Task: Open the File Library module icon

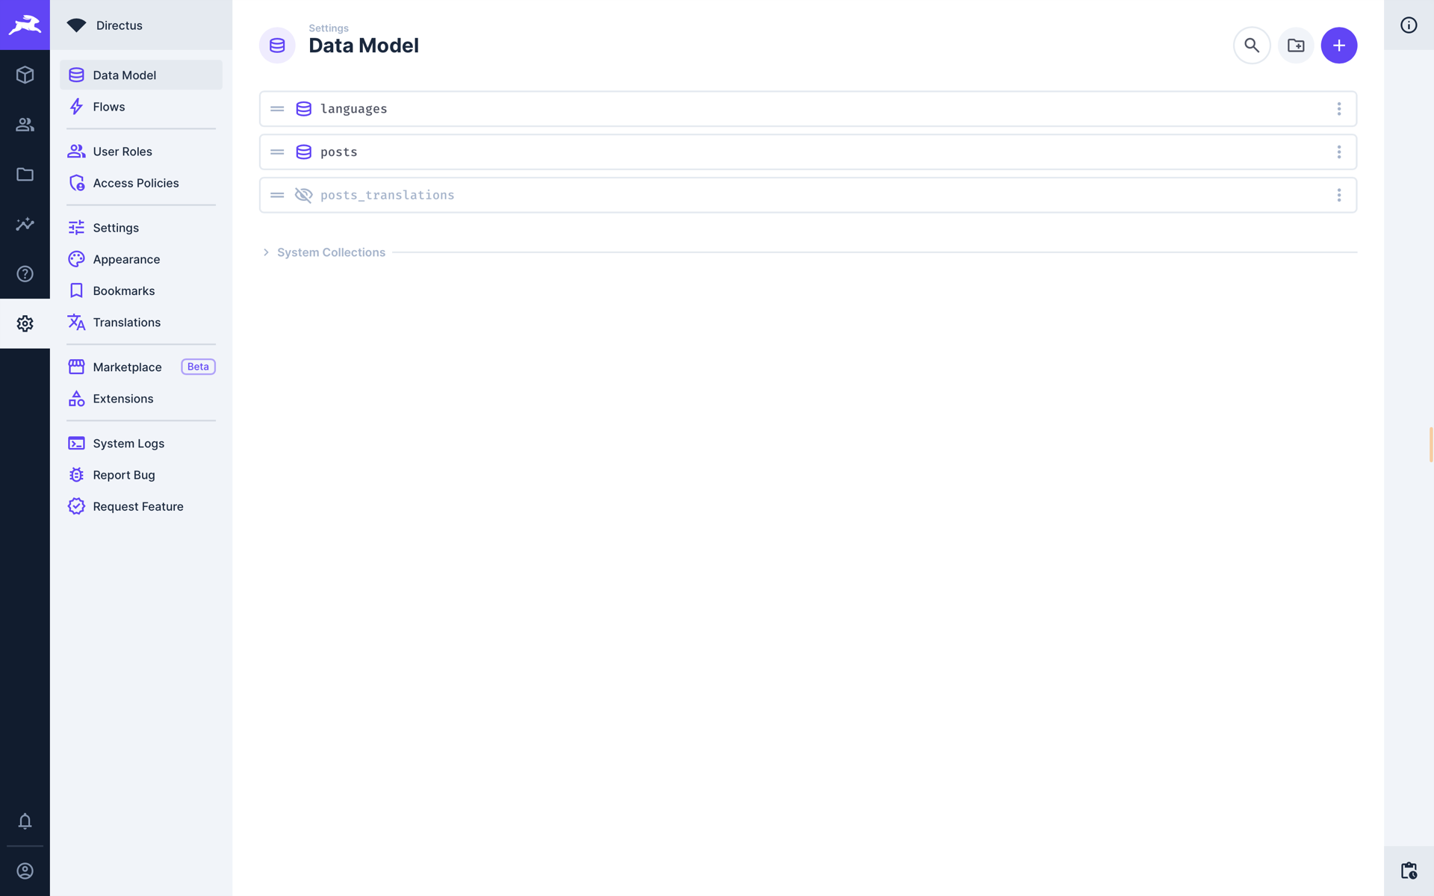Action: (x=25, y=174)
